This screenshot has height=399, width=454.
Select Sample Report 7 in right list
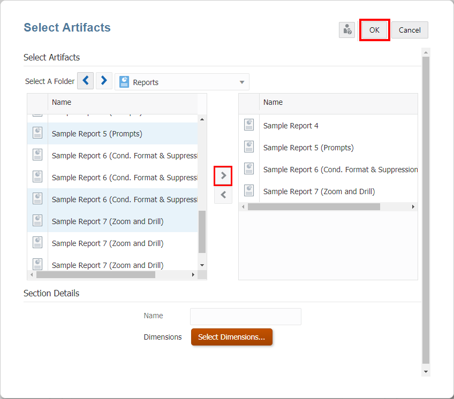[319, 191]
